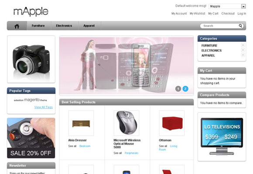This screenshot has width=253, height=174.
Task: Follow the View All Tags link
Action: (44, 107)
